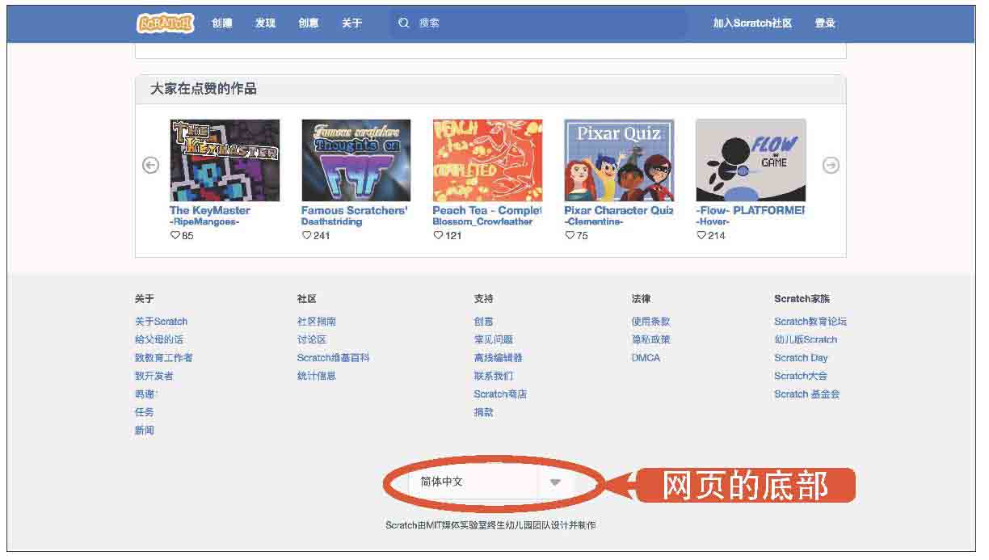The width and height of the screenshot is (989, 560).
Task: Open the DMCA footer link
Action: click(646, 358)
